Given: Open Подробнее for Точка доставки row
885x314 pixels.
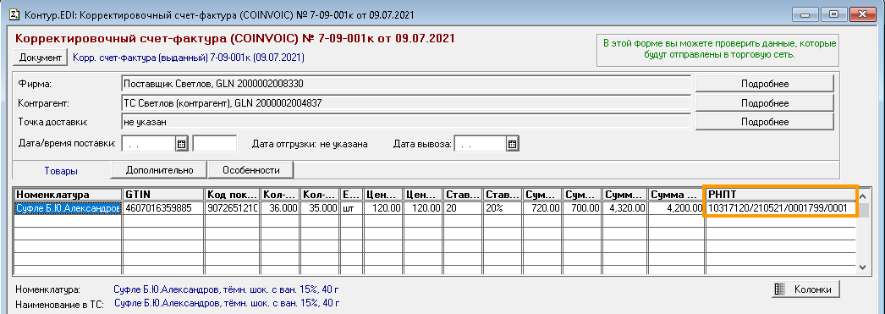Looking at the screenshot, I should point(764,122).
